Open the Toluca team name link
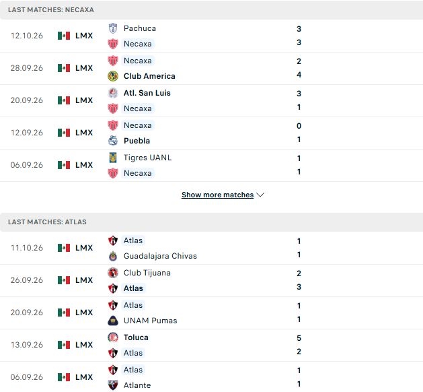 point(136,337)
